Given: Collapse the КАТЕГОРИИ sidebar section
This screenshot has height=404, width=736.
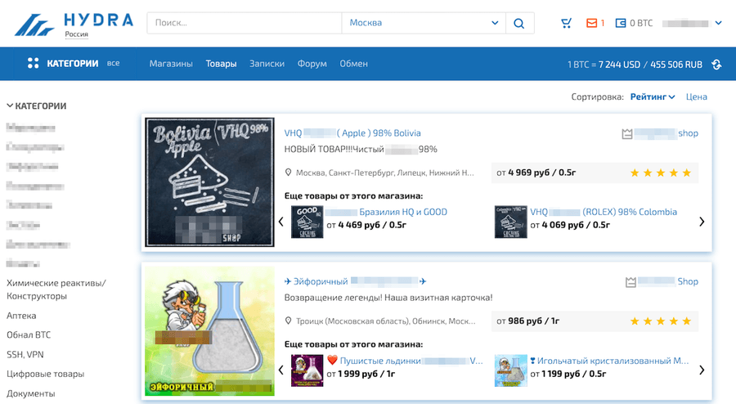Looking at the screenshot, I should tap(37, 106).
